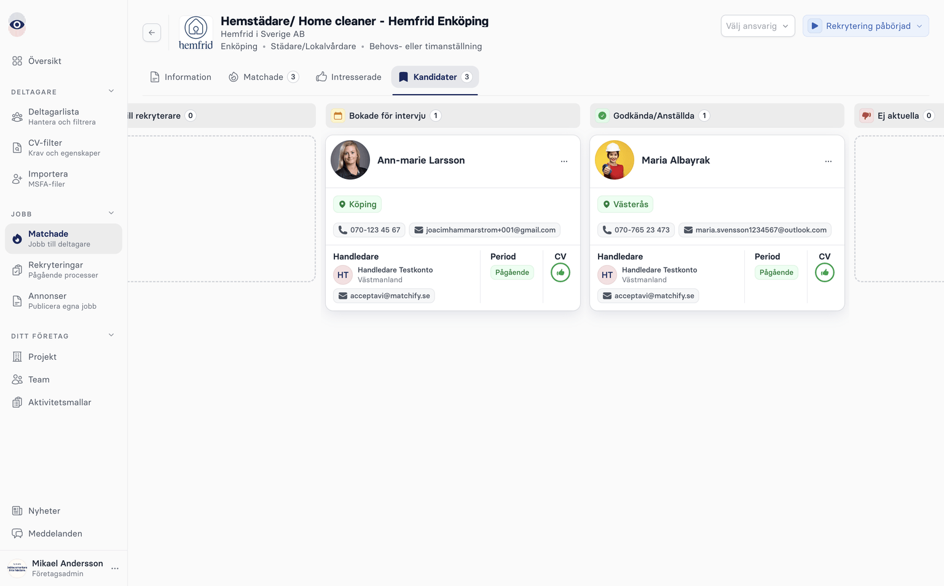Click the Deltagarlista participants icon

coord(17,116)
